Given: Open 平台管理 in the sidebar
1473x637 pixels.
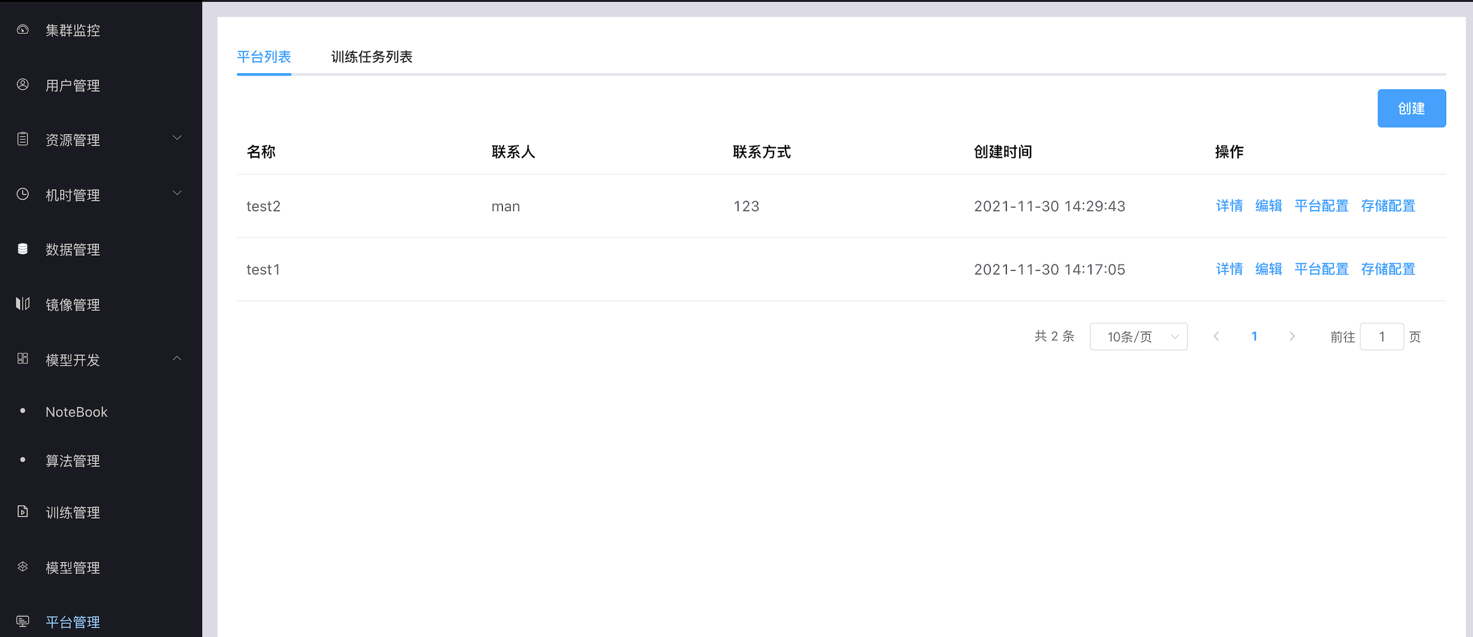Looking at the screenshot, I should click(x=73, y=622).
